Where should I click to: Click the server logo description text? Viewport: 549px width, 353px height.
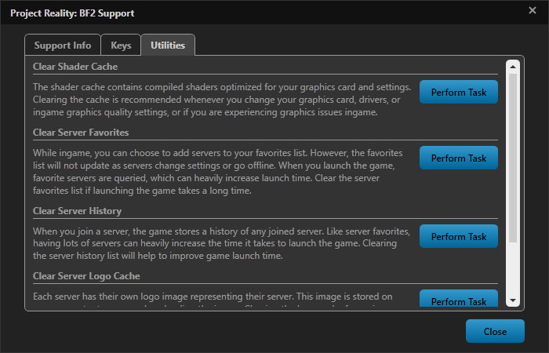pyautogui.click(x=213, y=299)
